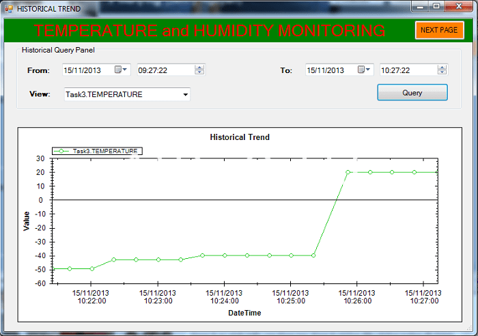Click the last data point at value -40
This screenshot has width=478, height=336.
coord(313,255)
